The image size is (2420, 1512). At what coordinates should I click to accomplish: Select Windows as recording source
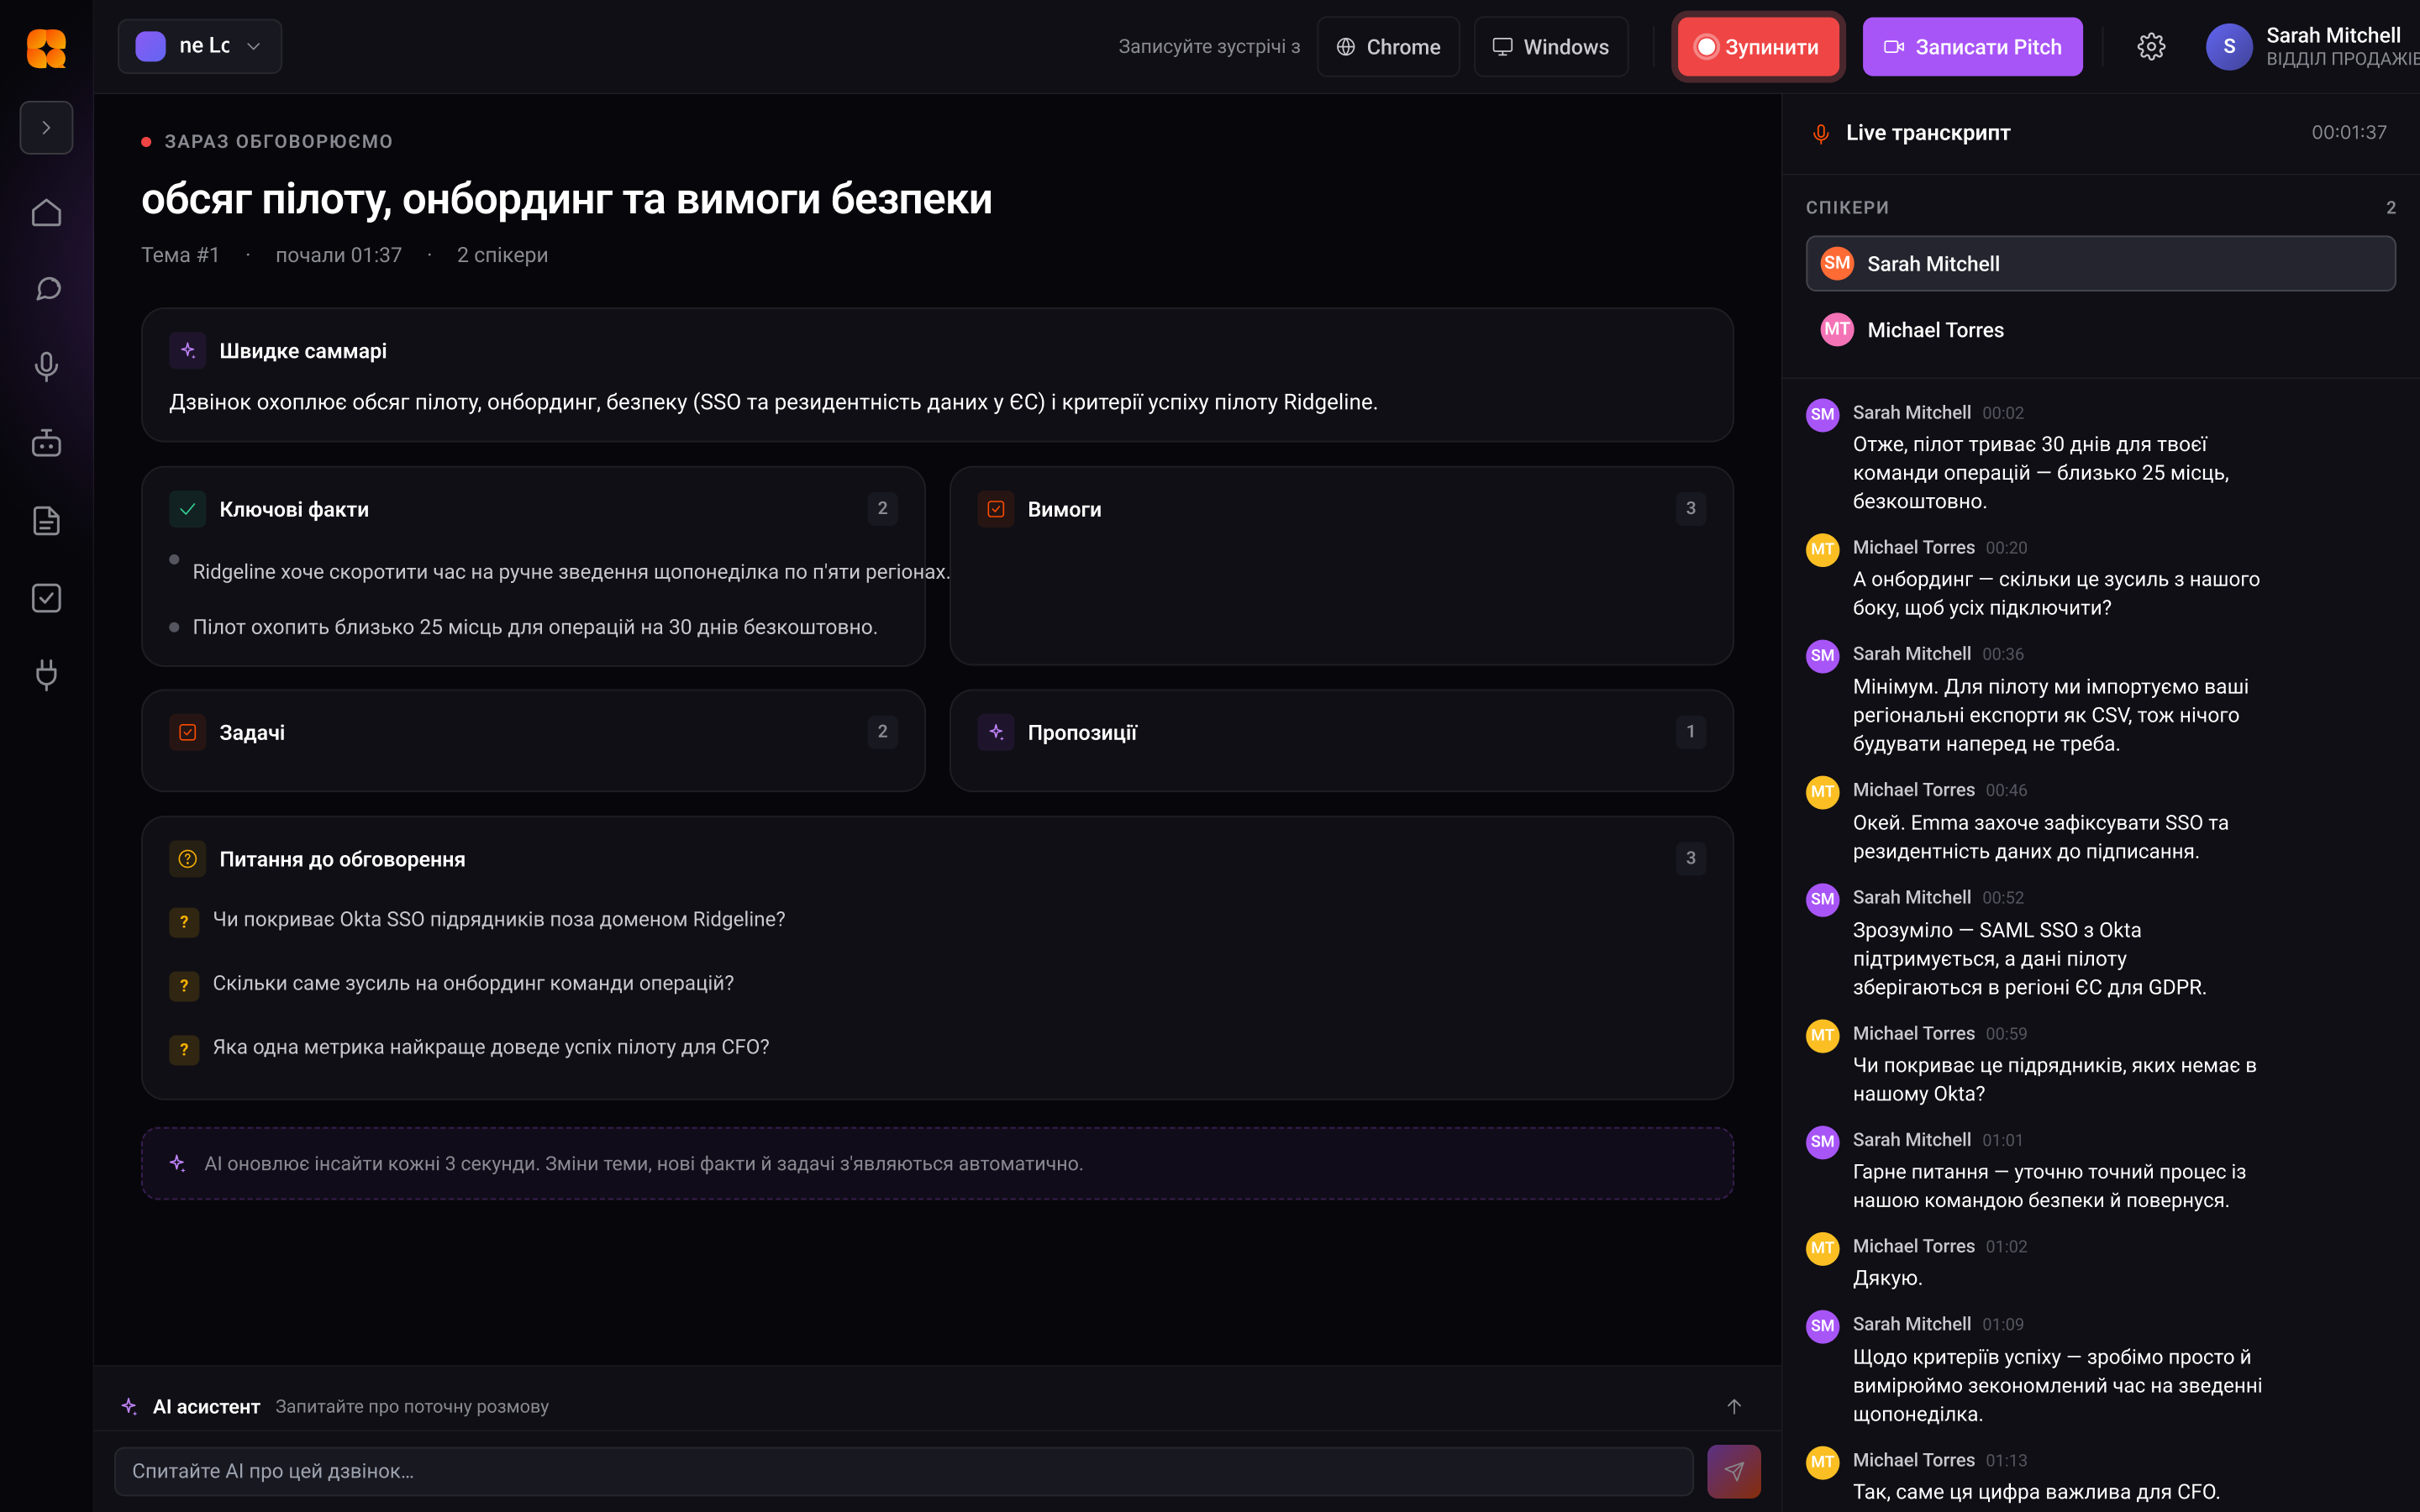pos(1551,47)
